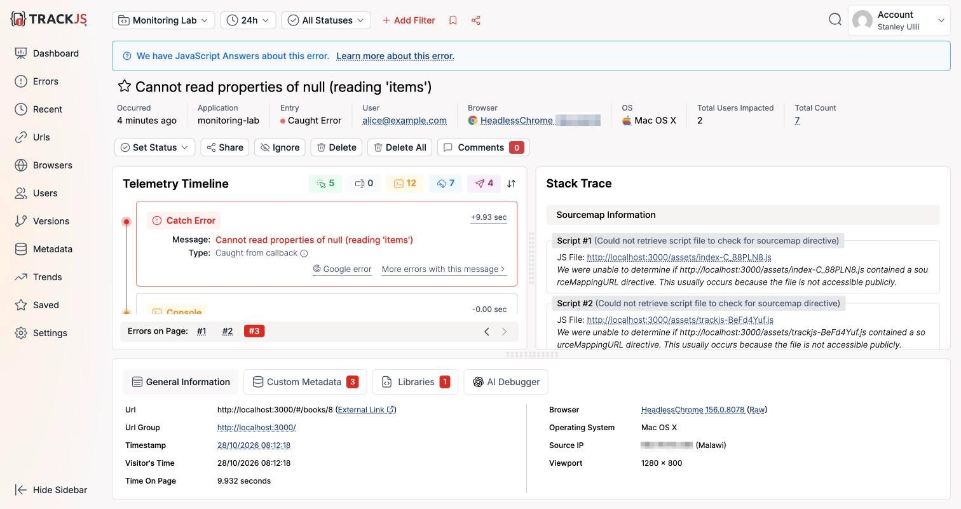961x509 pixels.
Task: Open the alice@example.com user link
Action: coord(404,121)
